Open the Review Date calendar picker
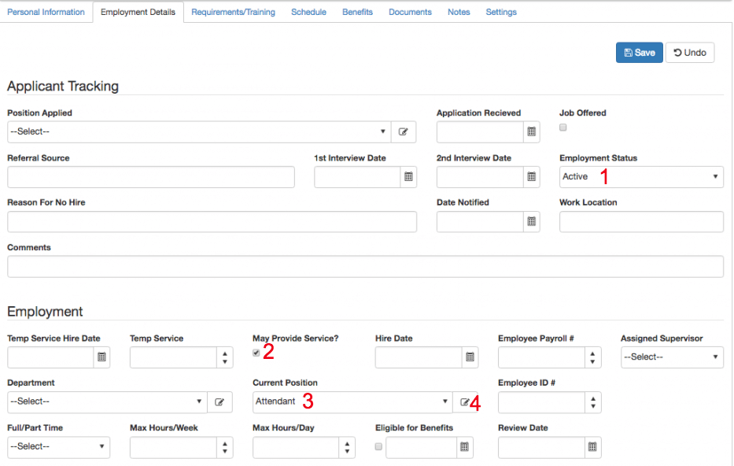The image size is (734, 466). tap(592, 447)
